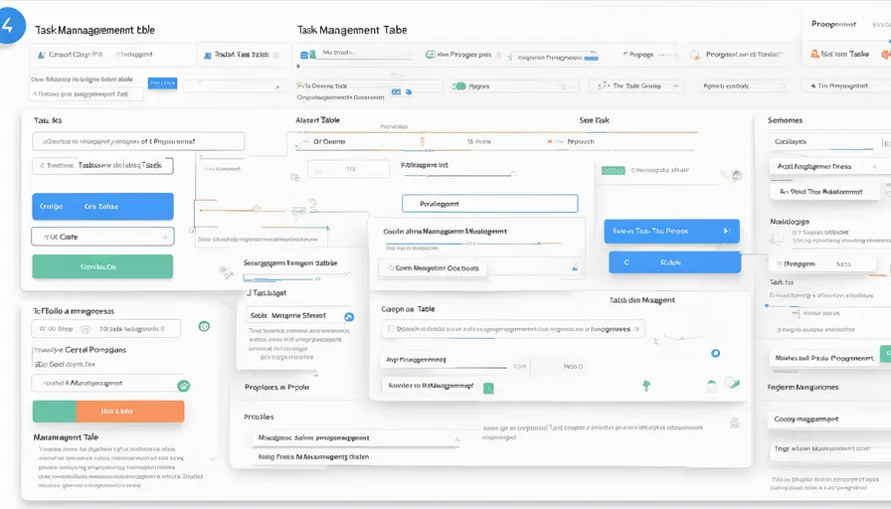Click the blue round icon in 'Manganne Stesest' row
Screen dimensions: 891x509
tap(348, 316)
